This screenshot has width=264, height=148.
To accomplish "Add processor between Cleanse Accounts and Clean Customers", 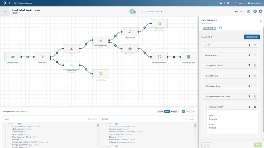I will 145,28.
